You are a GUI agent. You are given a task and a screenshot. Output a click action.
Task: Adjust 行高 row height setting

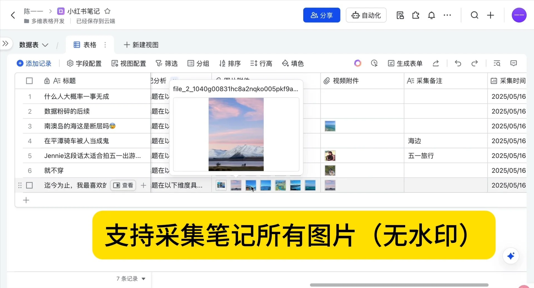pyautogui.click(x=261, y=63)
